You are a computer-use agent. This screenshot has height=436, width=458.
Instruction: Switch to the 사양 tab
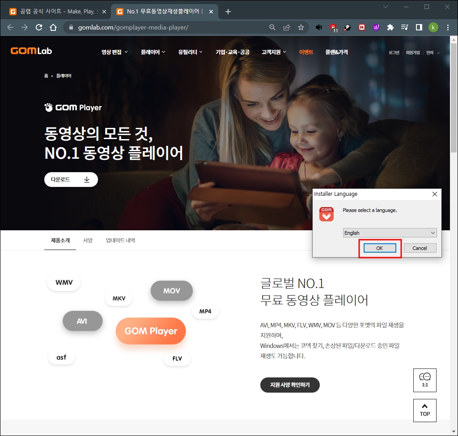88,240
